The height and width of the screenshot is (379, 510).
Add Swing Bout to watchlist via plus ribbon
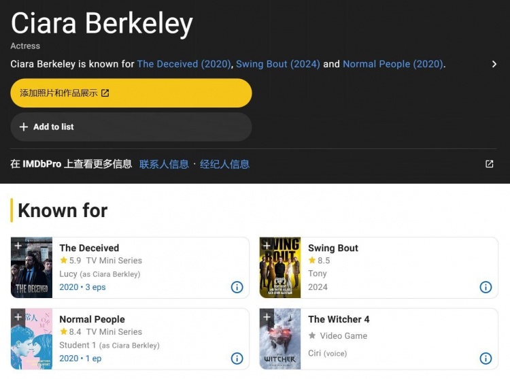point(267,246)
